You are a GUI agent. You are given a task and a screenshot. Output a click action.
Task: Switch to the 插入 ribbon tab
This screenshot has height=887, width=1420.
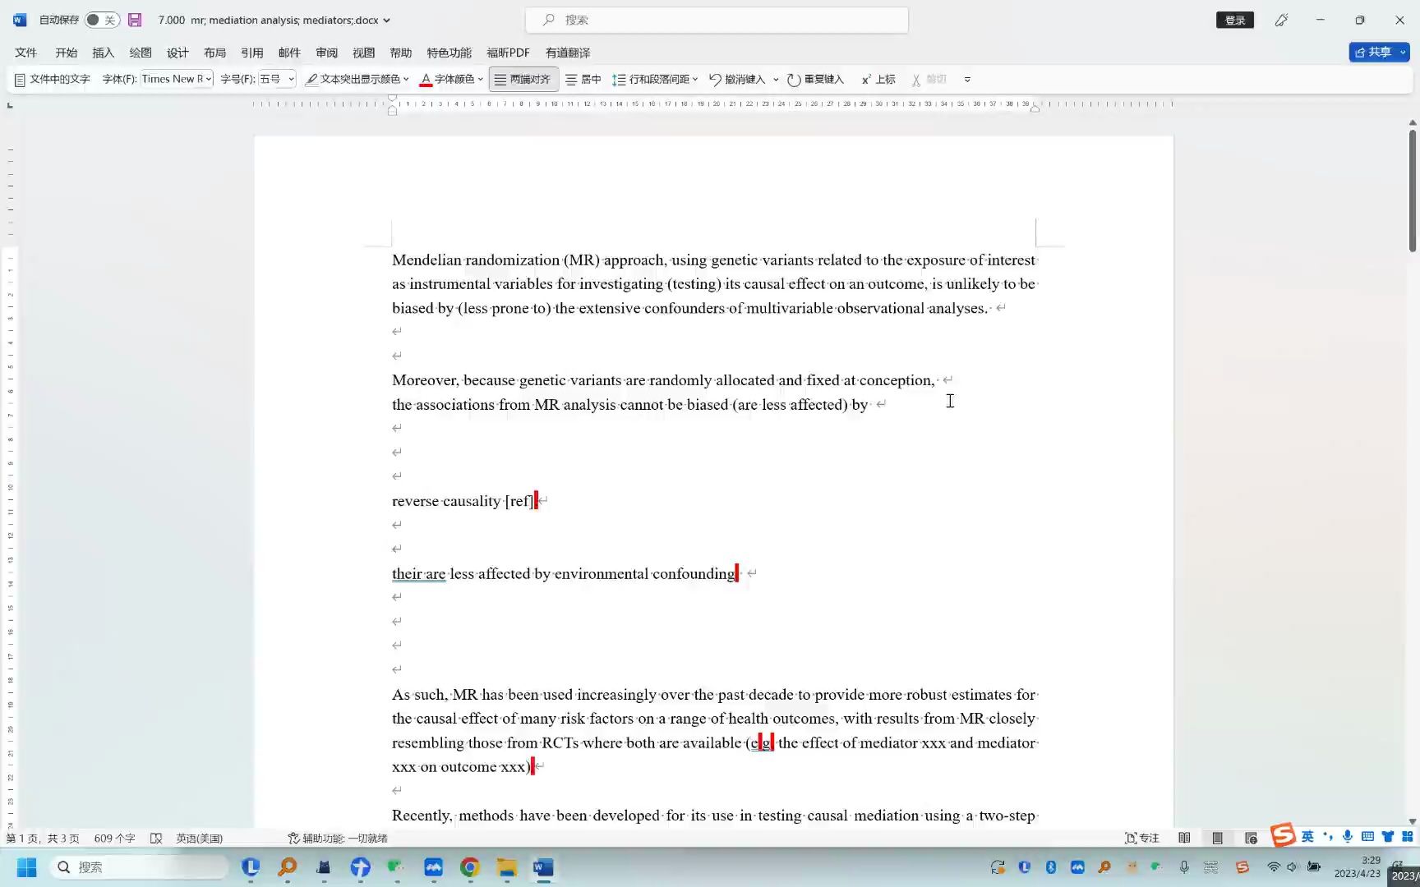[x=104, y=53]
